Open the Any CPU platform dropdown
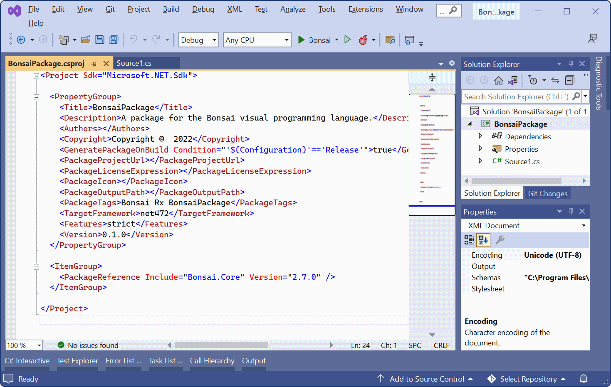The height and width of the screenshot is (387, 611). [x=257, y=40]
